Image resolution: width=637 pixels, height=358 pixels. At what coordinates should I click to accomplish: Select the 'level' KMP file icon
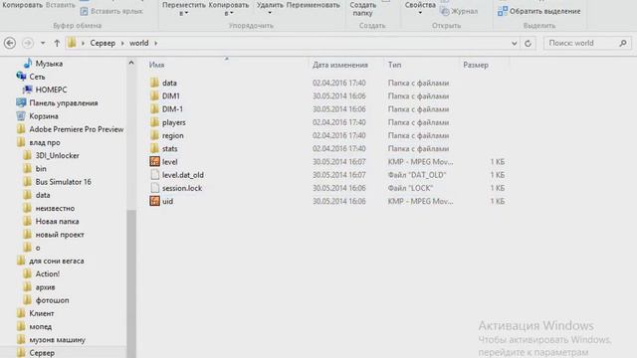pyautogui.click(x=154, y=161)
